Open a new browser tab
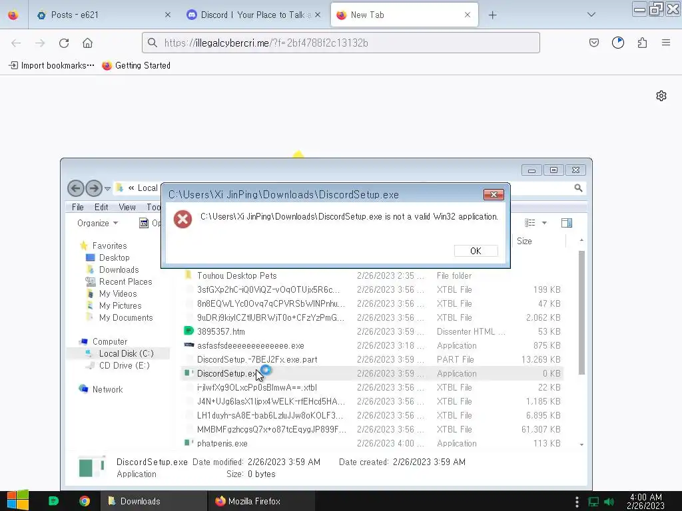The height and width of the screenshot is (511, 682). pyautogui.click(x=492, y=15)
